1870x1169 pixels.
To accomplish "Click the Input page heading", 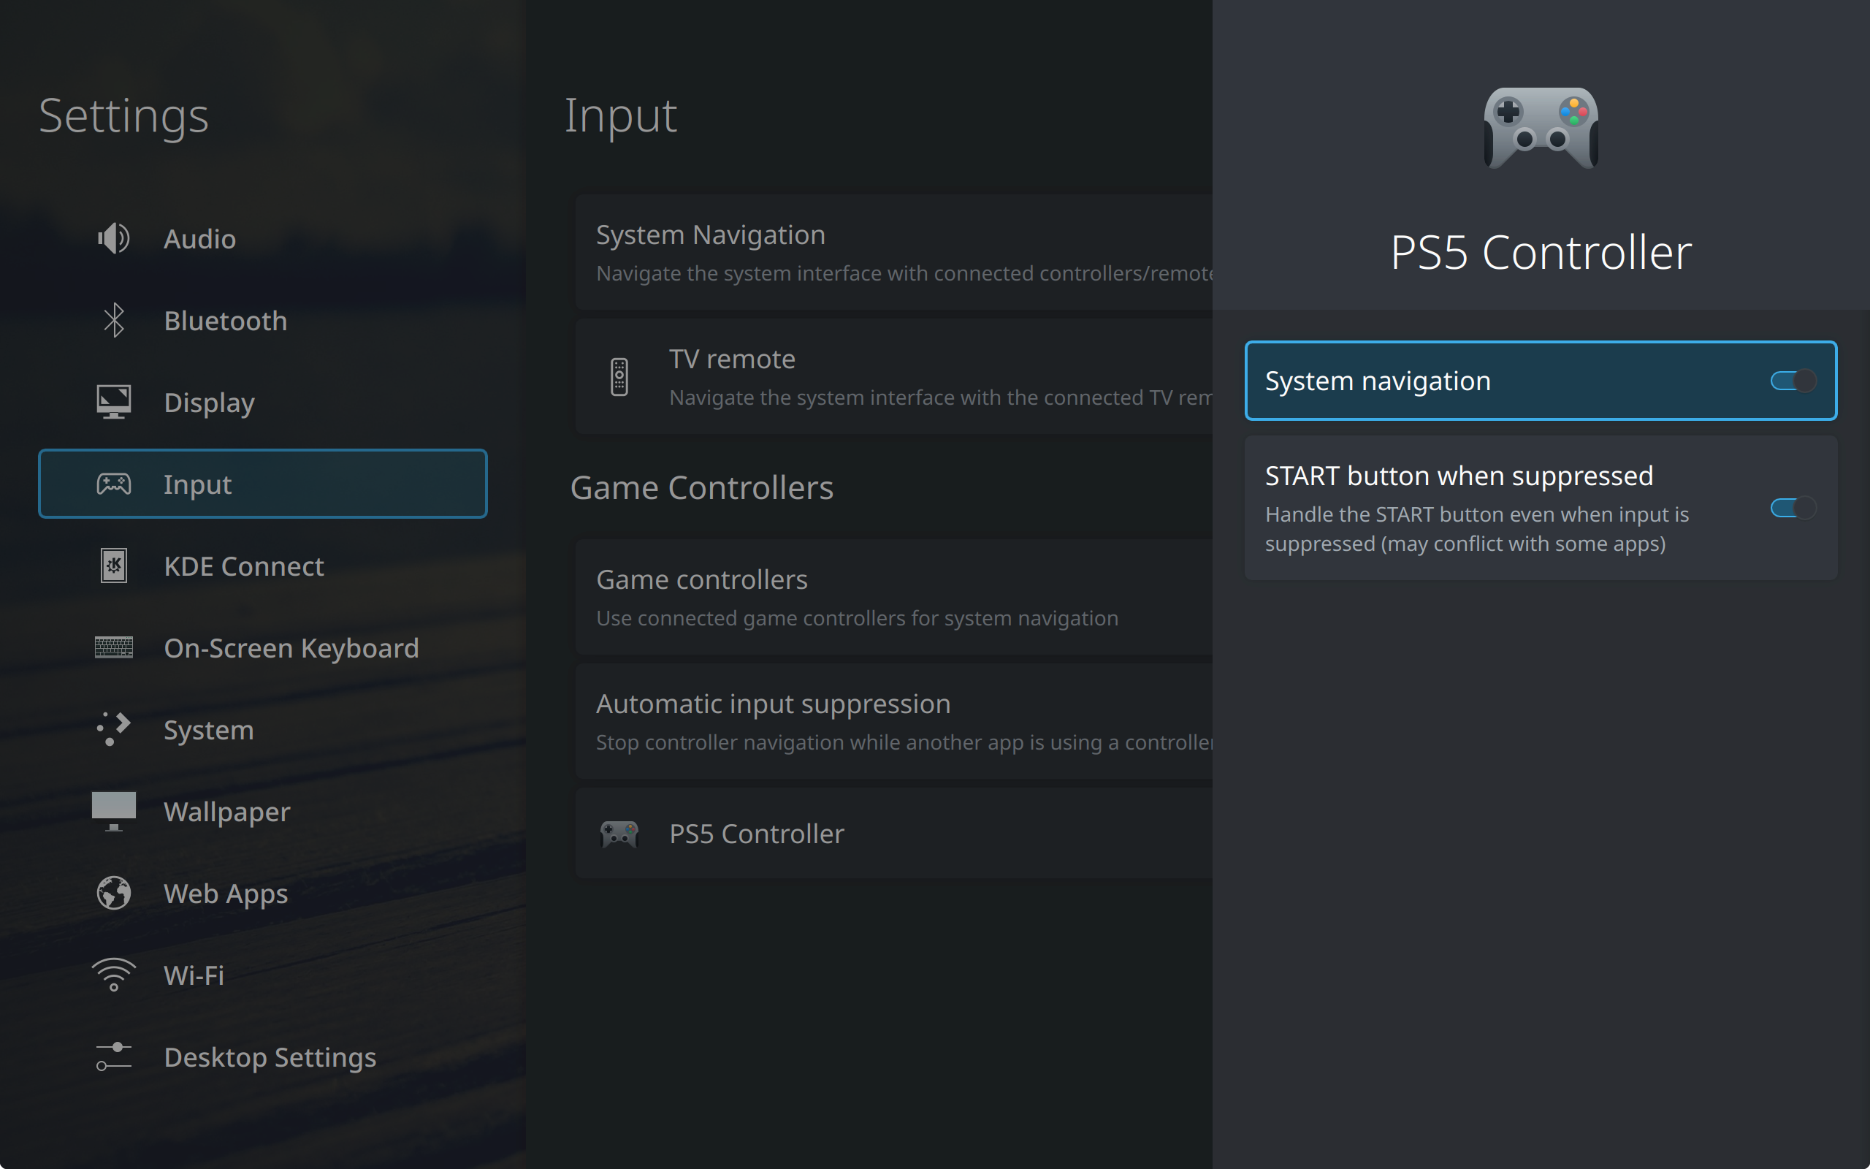I will click(620, 116).
